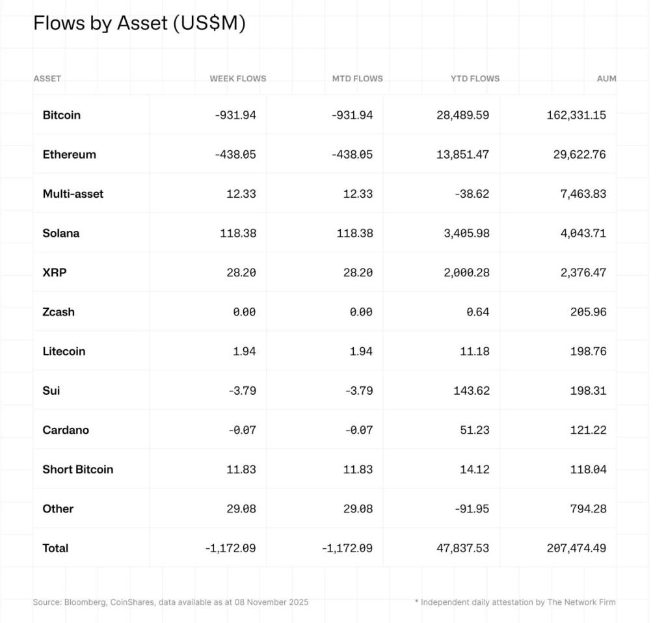Select the Multi-asset row label
The image size is (666, 623).
click(73, 194)
